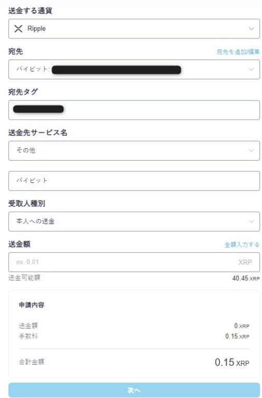Click the XRP unit label in amount field

pyautogui.click(x=245, y=262)
